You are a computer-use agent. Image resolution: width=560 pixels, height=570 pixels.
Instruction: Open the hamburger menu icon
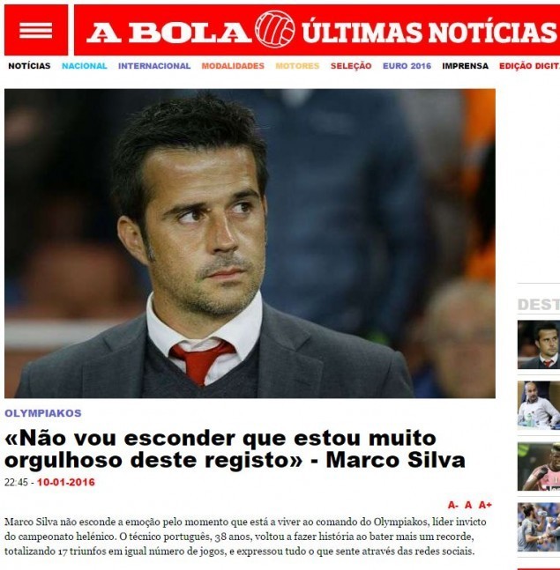35,30
